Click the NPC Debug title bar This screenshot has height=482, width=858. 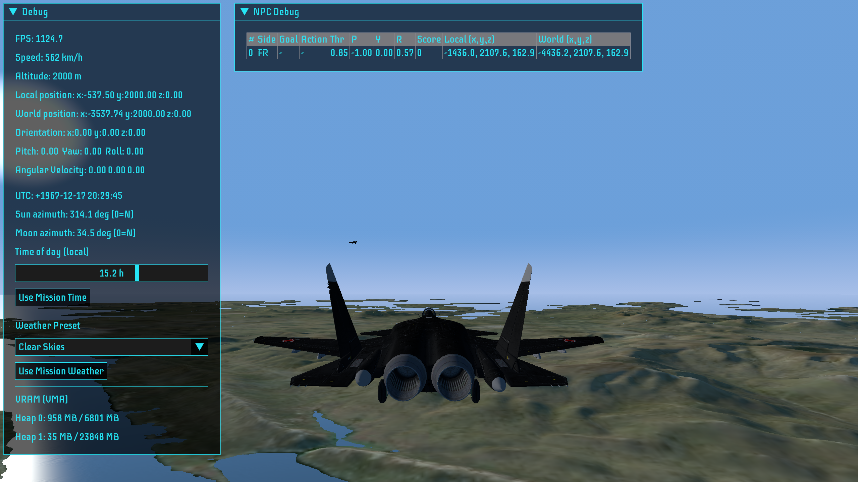tap(436, 12)
